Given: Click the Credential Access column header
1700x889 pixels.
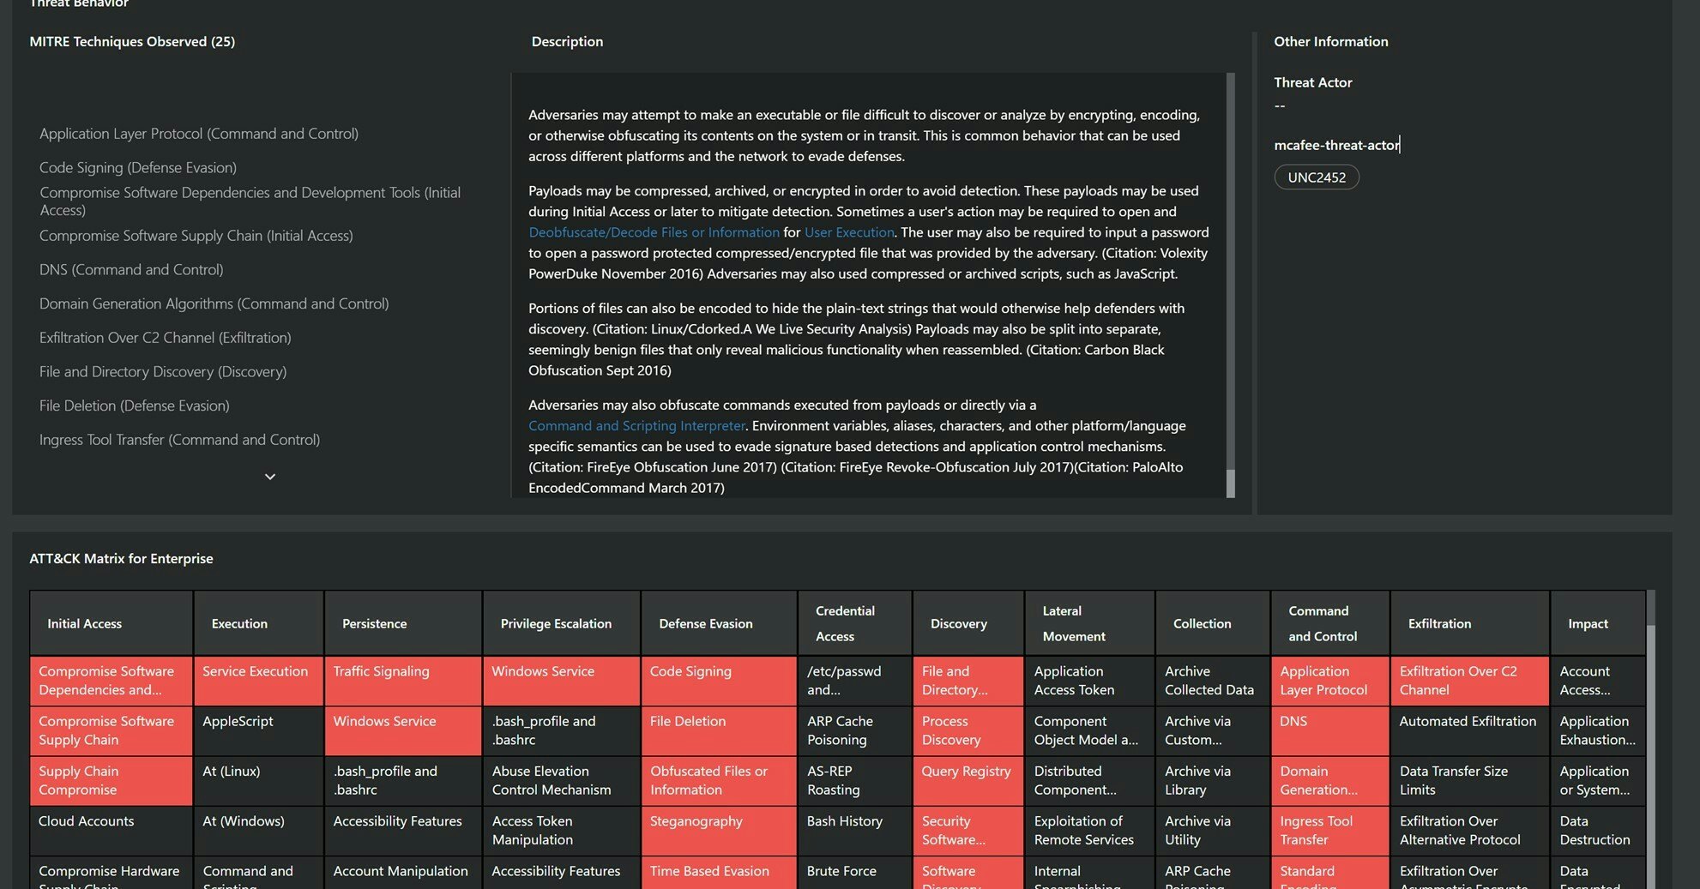Looking at the screenshot, I should 855,623.
